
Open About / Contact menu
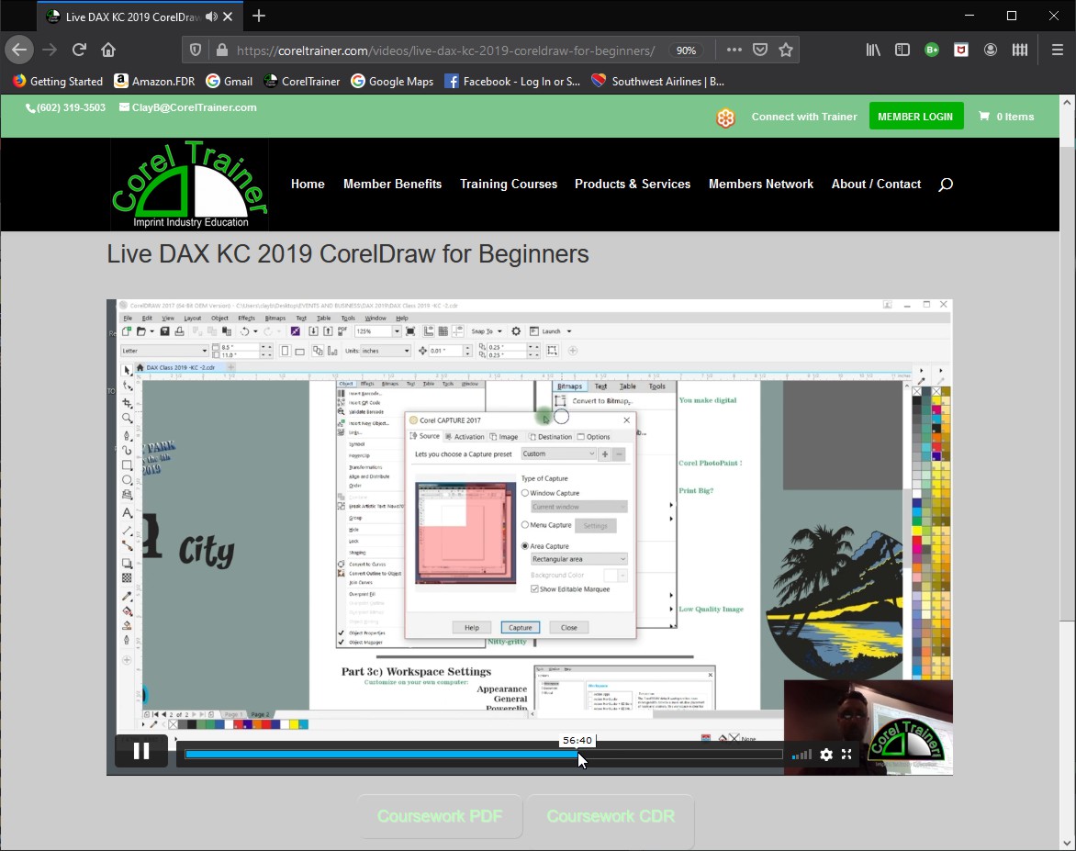[876, 184]
